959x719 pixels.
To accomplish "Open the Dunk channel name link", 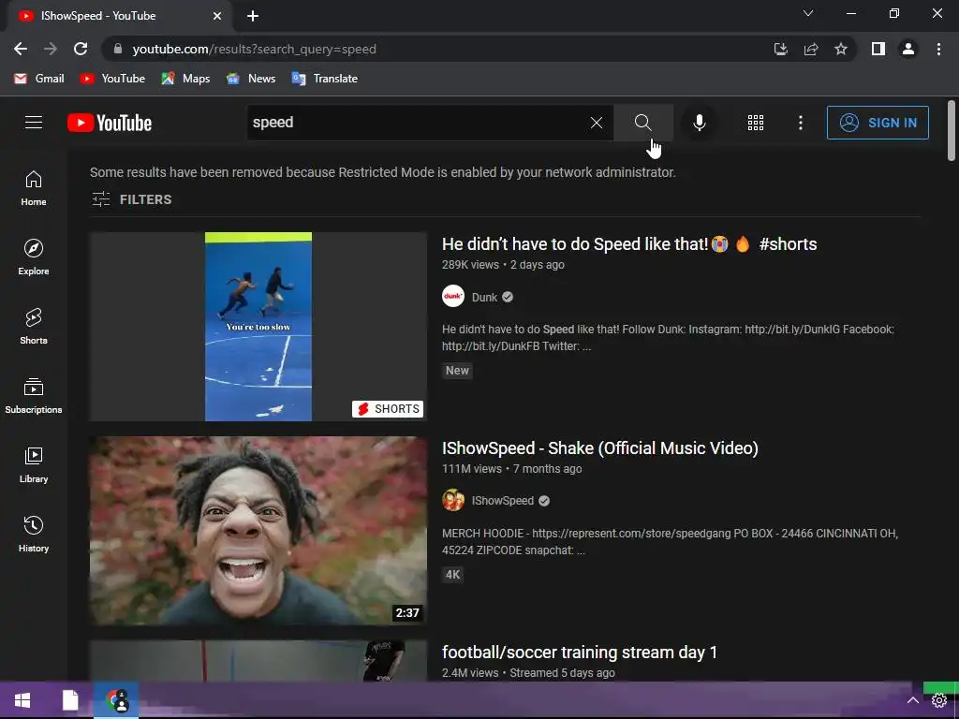I will (484, 297).
